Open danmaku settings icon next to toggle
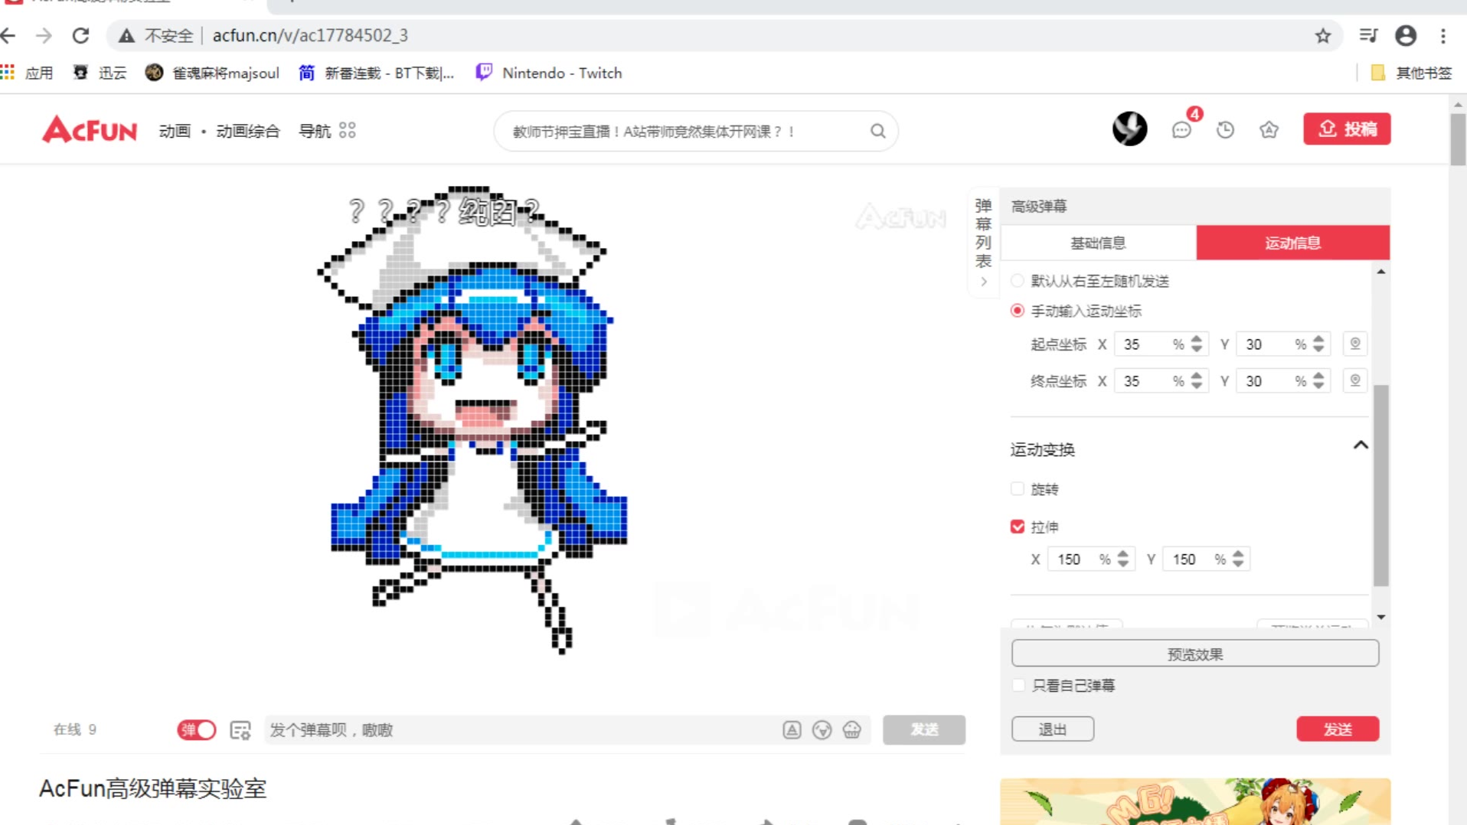The width and height of the screenshot is (1467, 825). (240, 730)
